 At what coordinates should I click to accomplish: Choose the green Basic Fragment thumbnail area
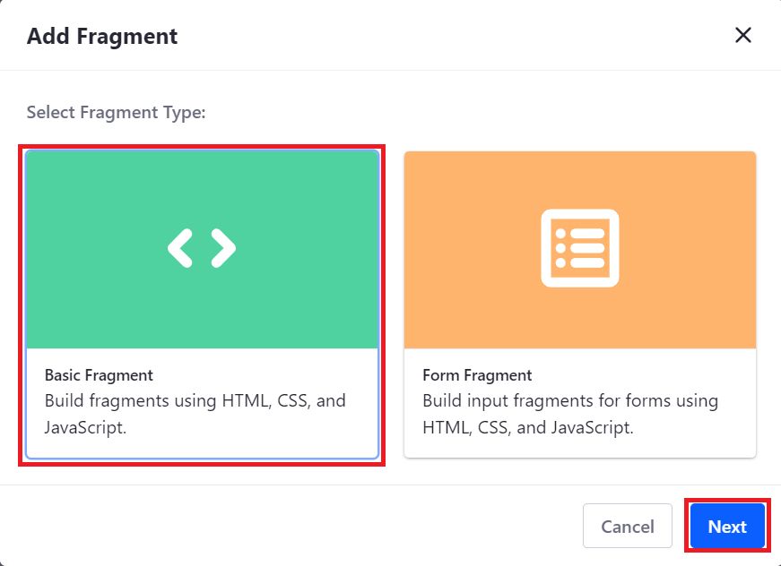click(203, 250)
